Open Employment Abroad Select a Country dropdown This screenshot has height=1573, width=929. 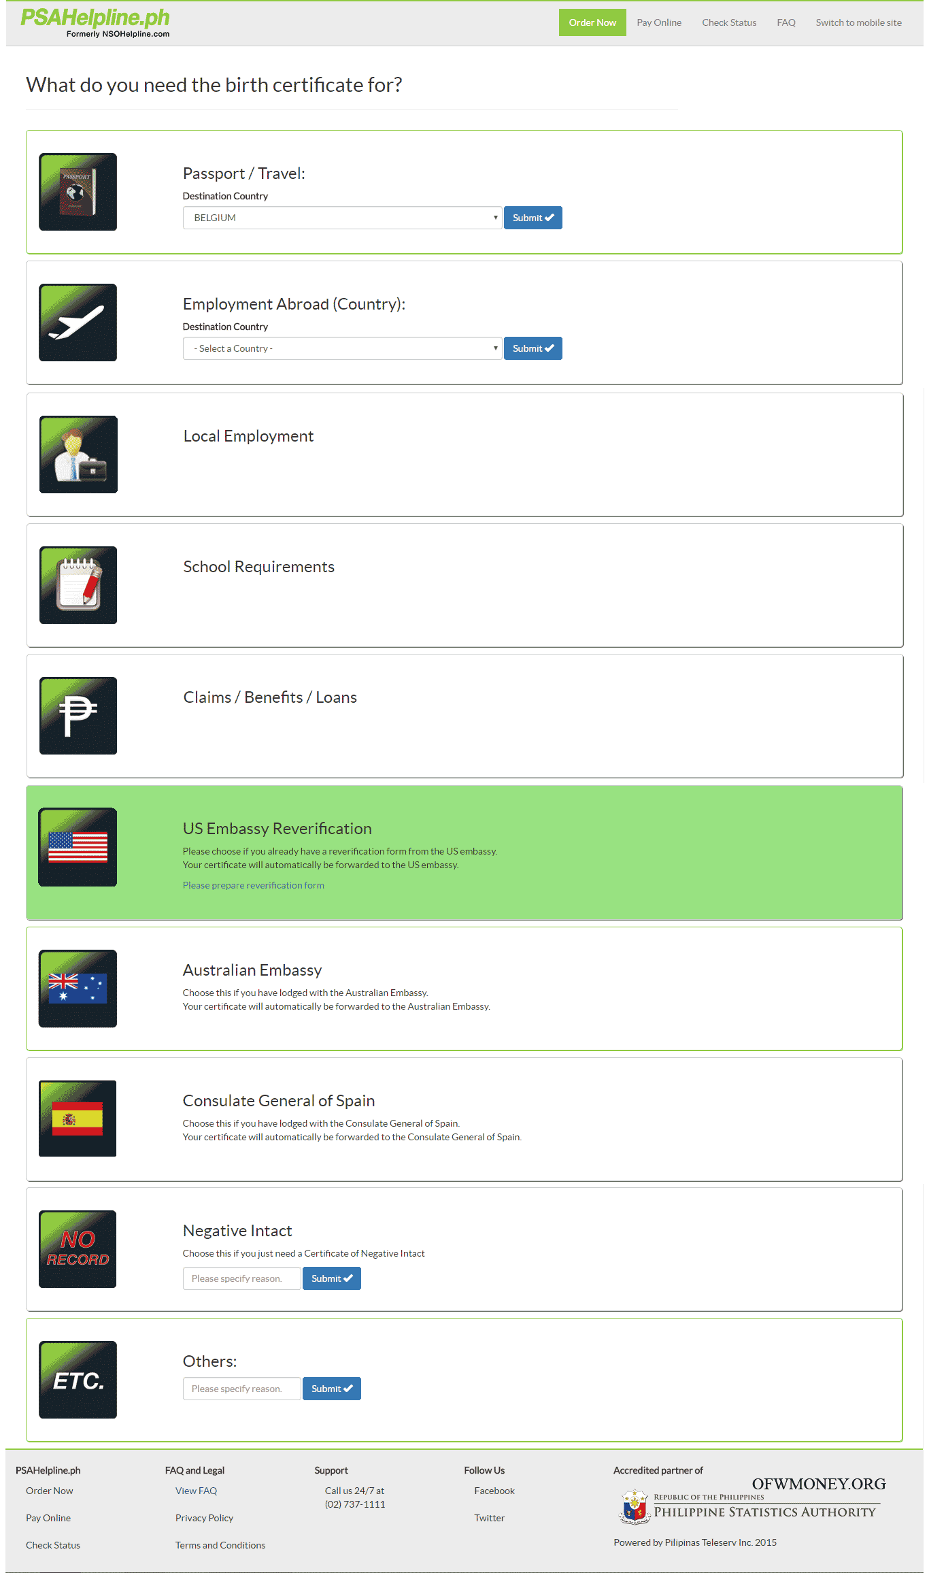pyautogui.click(x=342, y=348)
